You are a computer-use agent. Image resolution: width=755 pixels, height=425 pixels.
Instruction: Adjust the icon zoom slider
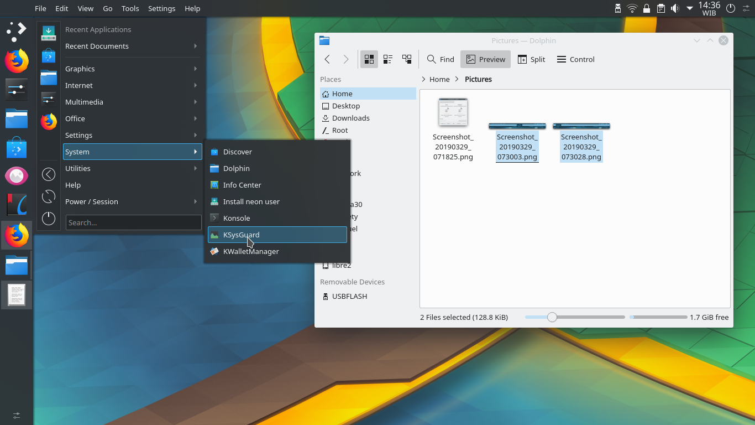pyautogui.click(x=552, y=317)
